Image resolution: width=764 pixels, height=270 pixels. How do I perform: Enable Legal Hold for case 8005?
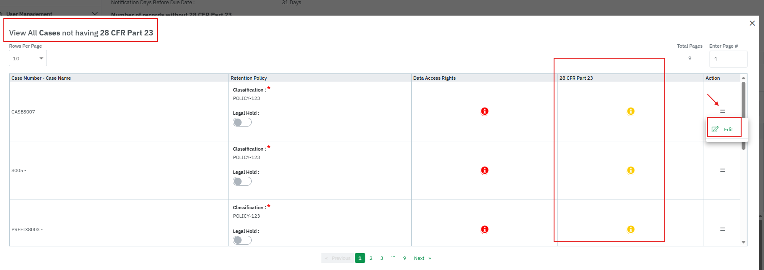click(x=242, y=181)
